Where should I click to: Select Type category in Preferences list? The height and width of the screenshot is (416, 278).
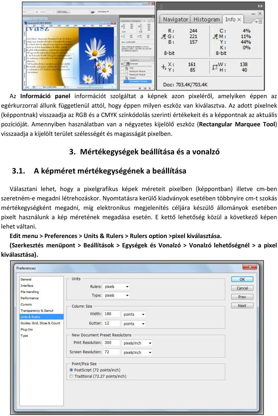(24, 336)
